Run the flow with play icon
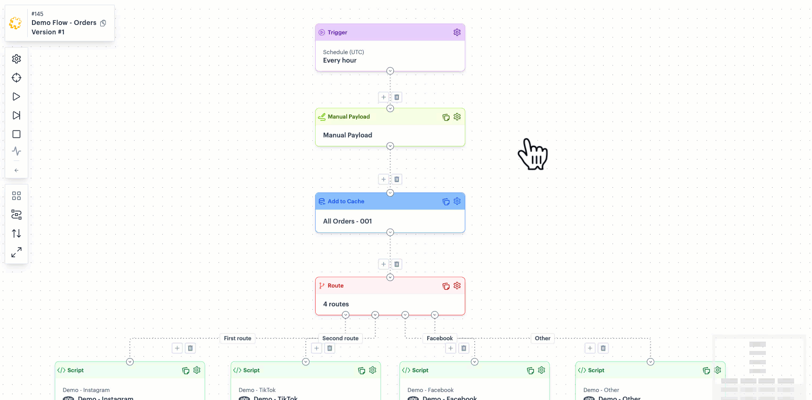The image size is (812, 400). 16,96
